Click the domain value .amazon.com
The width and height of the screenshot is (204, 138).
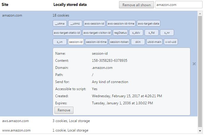tap(102, 68)
